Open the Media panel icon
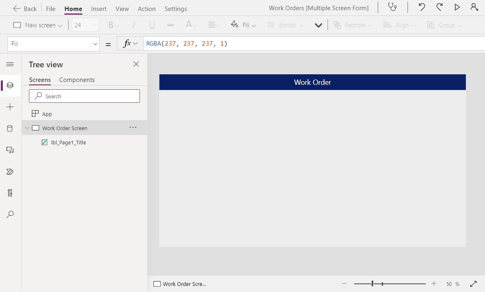This screenshot has height=292, width=485. click(x=10, y=150)
